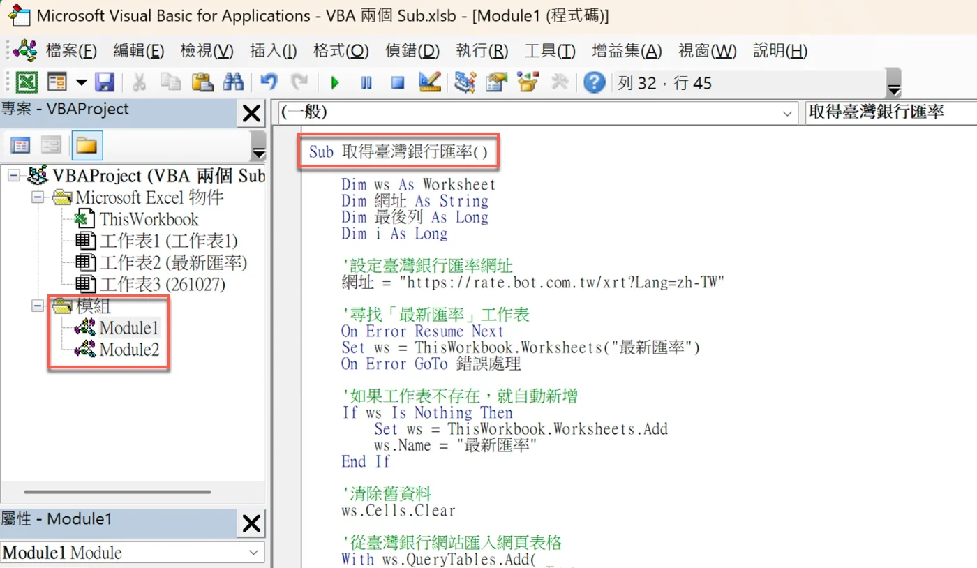Toggle Design Mode ruler icon
This screenshot has height=568, width=977.
[x=429, y=83]
